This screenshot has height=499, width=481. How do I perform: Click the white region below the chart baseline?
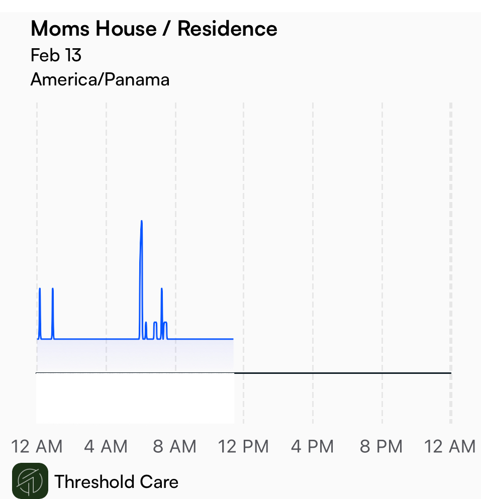pyautogui.click(x=135, y=398)
